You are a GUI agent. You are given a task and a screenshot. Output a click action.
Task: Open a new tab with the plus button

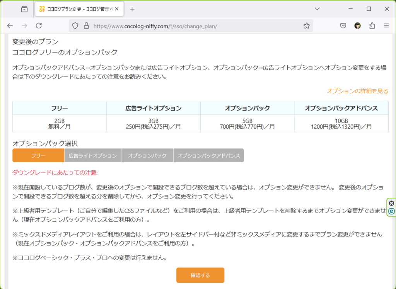point(132,9)
